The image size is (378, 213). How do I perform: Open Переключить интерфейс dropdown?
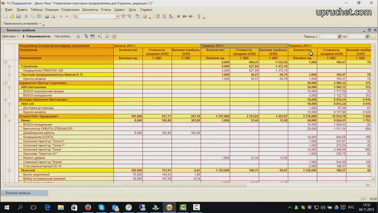point(22,24)
